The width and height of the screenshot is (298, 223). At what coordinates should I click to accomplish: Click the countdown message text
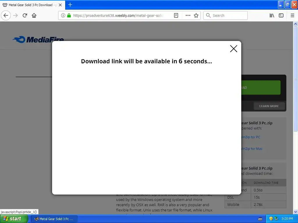point(147,61)
